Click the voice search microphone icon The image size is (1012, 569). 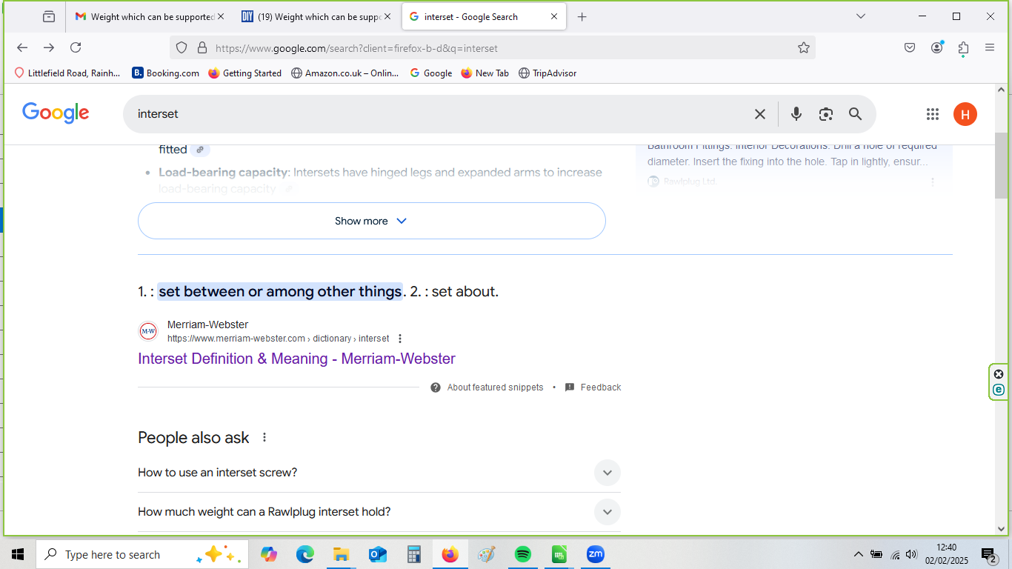796,114
